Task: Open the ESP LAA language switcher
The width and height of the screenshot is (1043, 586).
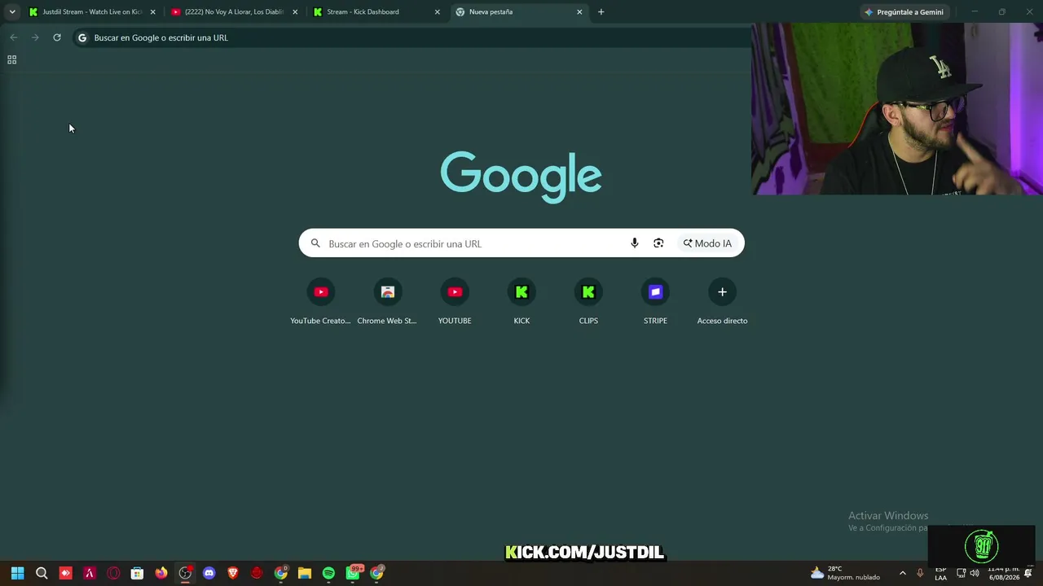Action: pyautogui.click(x=940, y=573)
